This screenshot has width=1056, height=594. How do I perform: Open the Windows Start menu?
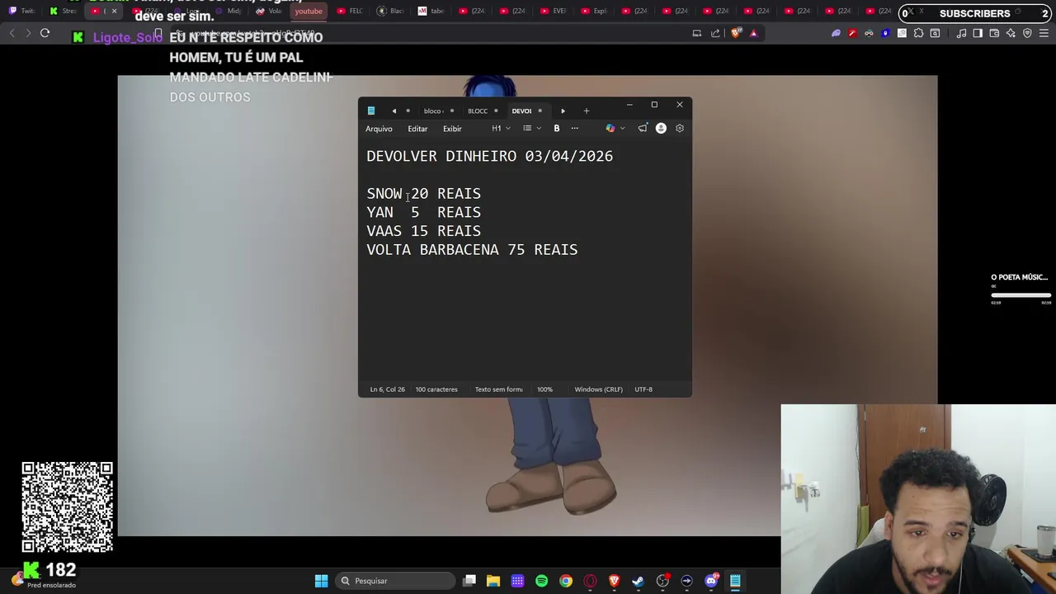tap(321, 581)
